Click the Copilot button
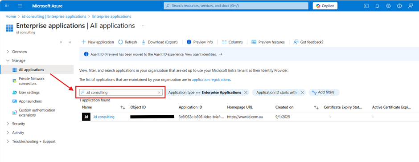The height and width of the screenshot is (162, 419). pos(325,6)
